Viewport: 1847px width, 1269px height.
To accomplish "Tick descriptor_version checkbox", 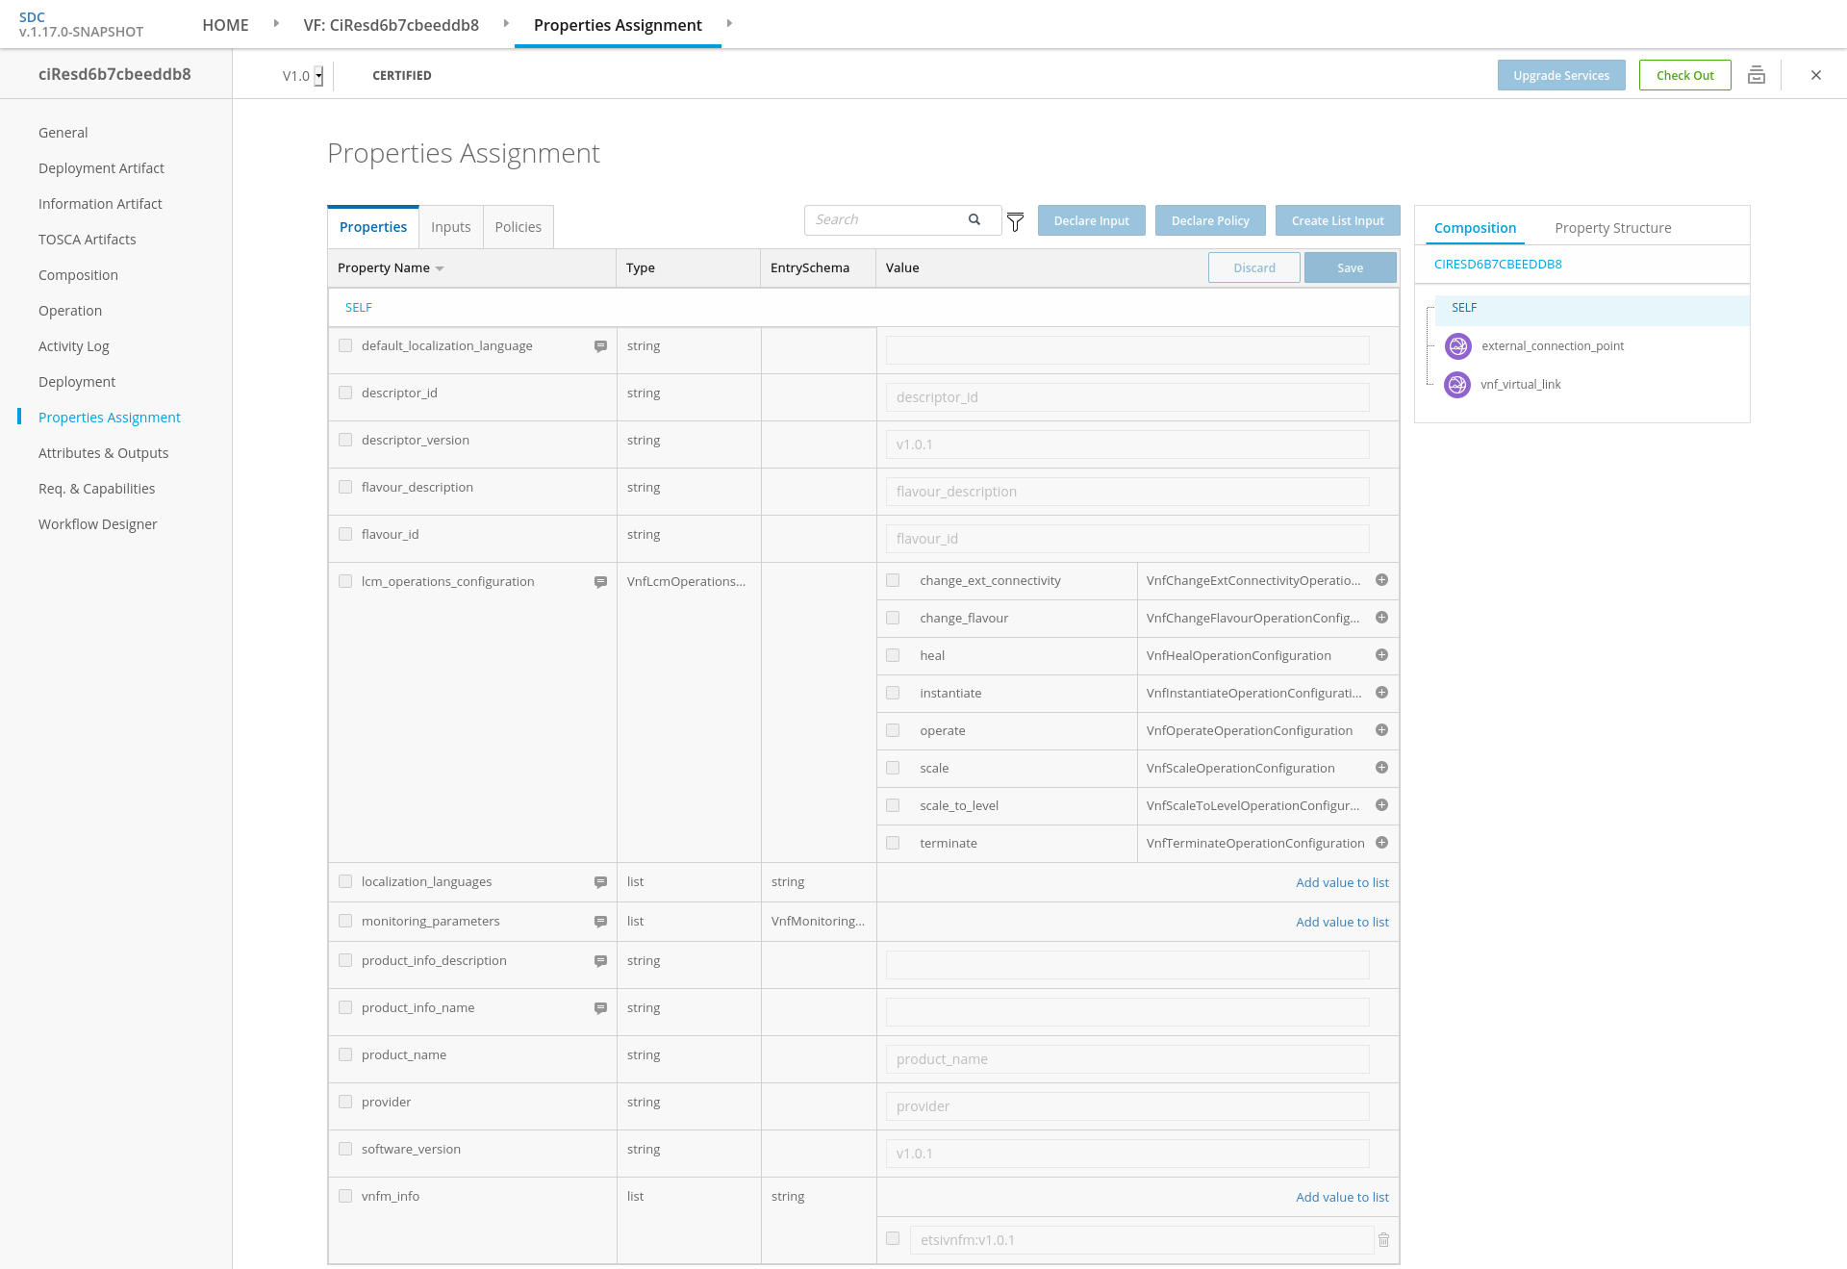I will pos(345,440).
